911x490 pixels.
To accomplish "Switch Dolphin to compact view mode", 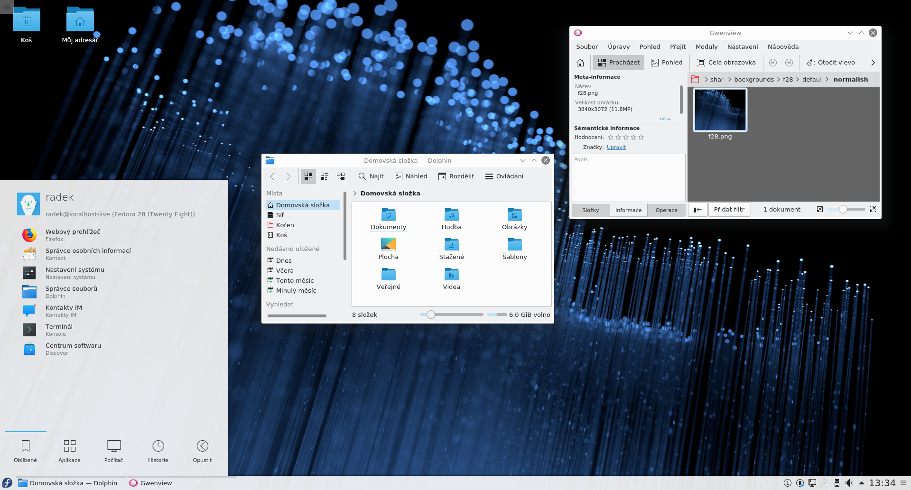I will coord(325,176).
